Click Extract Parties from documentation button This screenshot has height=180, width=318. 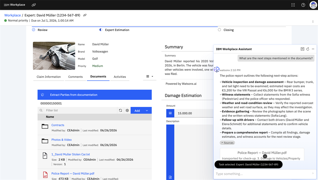[x=95, y=94]
